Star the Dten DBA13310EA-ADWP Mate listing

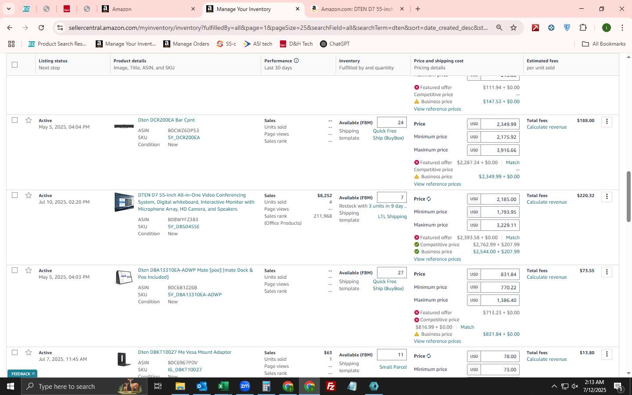[29, 270]
